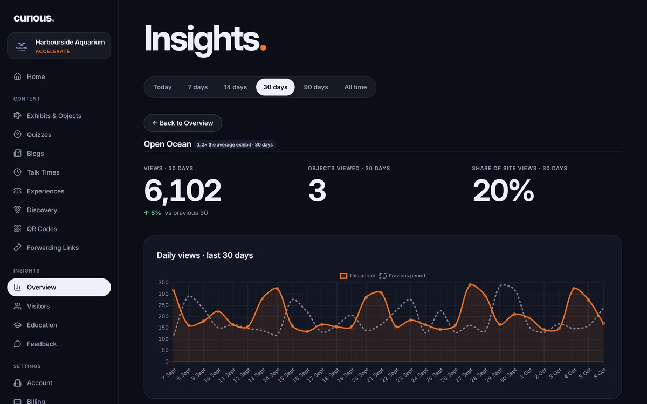
Task: Select Overview under Insights
Action: 59,287
